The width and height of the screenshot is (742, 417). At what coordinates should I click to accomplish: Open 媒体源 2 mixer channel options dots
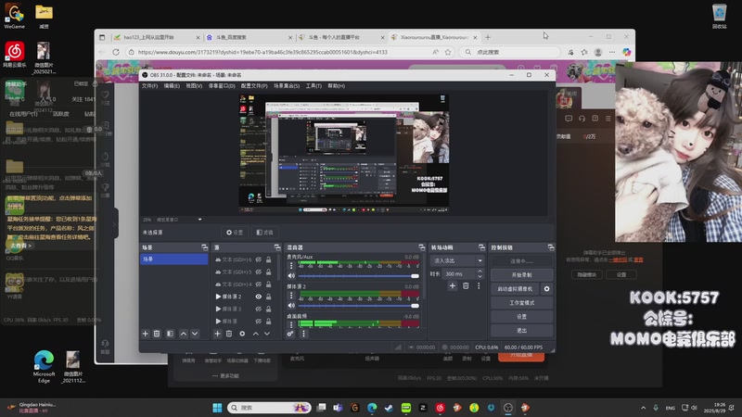291,296
